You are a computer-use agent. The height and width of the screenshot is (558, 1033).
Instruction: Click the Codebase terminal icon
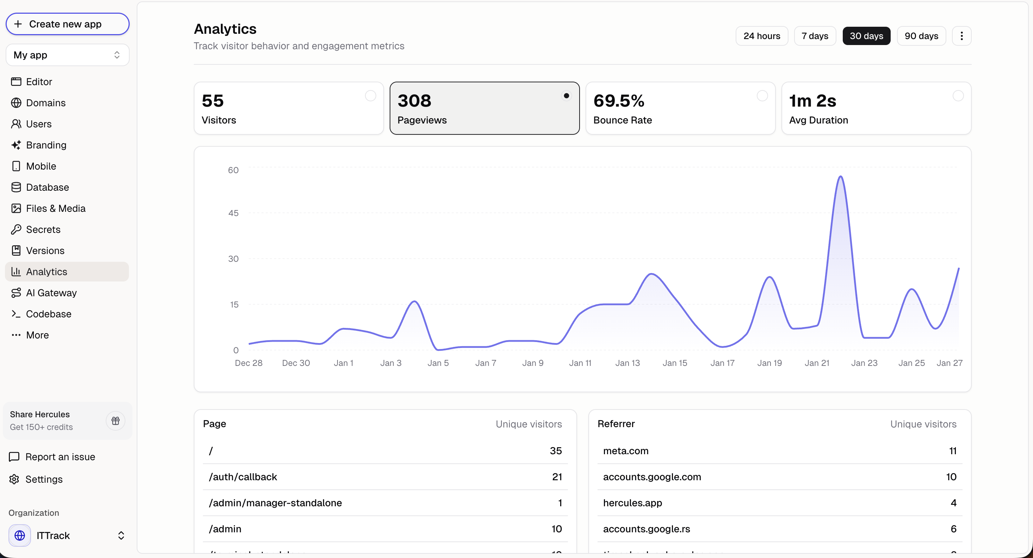[x=16, y=314]
